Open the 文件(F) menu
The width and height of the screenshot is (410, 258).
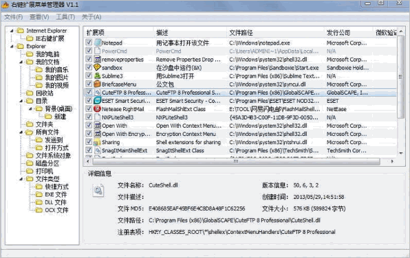[14, 17]
